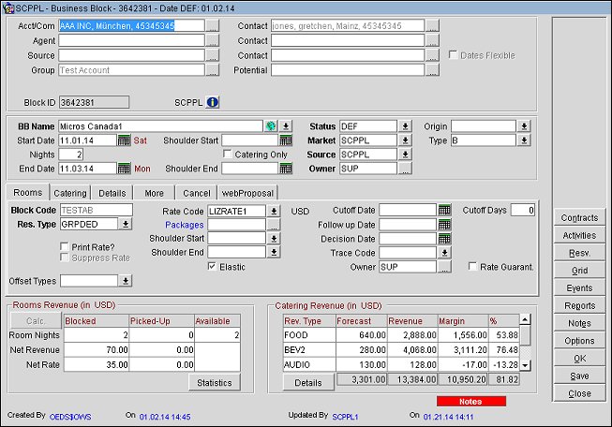
Task: Check the Rate Guarant. checkbox
Action: (473, 267)
